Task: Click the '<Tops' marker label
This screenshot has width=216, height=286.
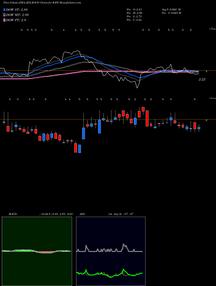Action: (x=212, y=29)
